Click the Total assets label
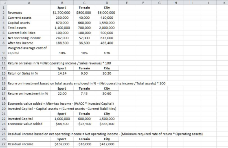228x148 pixels. click(17, 28)
